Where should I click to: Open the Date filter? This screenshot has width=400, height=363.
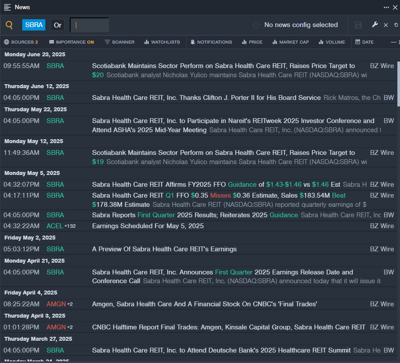365,42
